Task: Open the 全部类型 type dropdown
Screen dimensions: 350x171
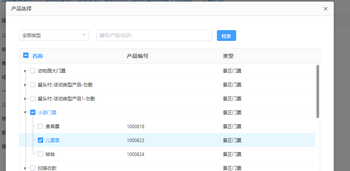Action: click(x=54, y=35)
